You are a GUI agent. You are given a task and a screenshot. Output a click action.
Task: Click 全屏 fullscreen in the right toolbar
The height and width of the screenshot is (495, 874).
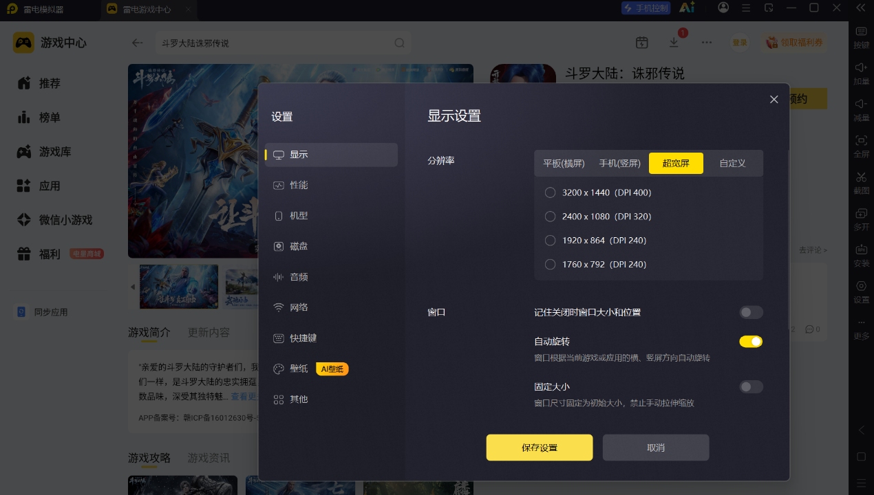pyautogui.click(x=861, y=146)
